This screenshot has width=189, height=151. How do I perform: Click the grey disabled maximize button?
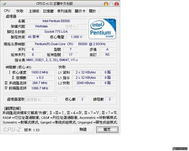[x=111, y=4]
